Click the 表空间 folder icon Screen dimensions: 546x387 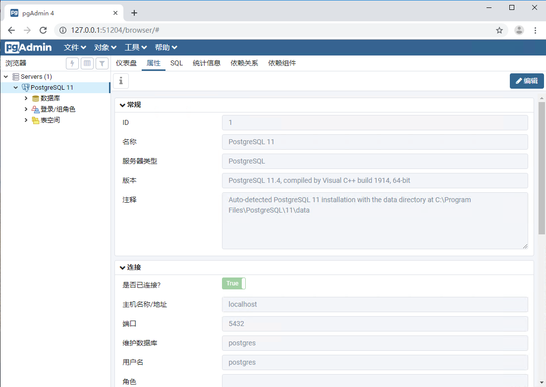[36, 120]
